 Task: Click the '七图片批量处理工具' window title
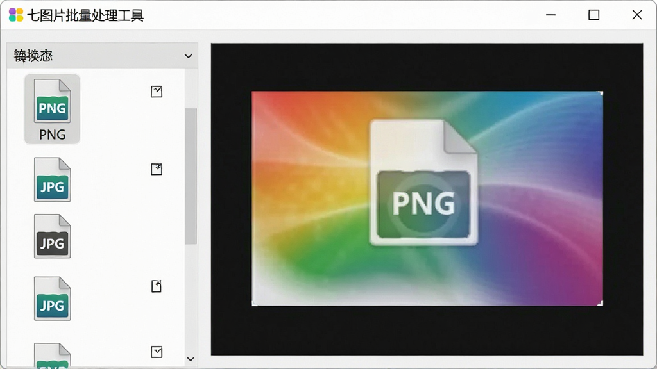(x=85, y=15)
